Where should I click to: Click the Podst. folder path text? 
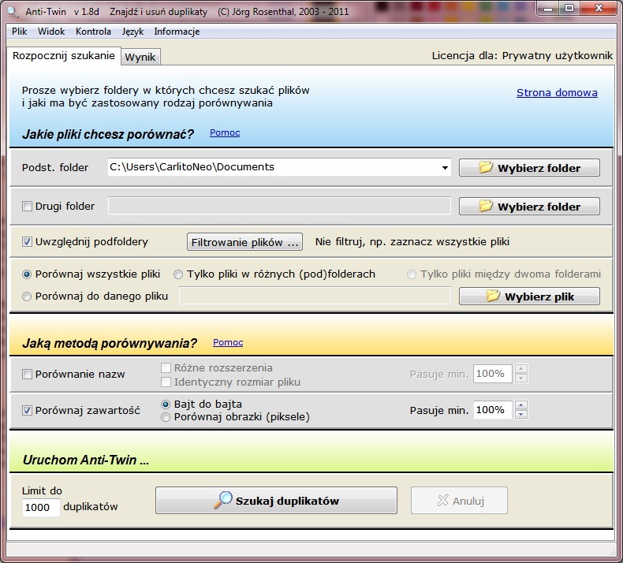click(192, 167)
